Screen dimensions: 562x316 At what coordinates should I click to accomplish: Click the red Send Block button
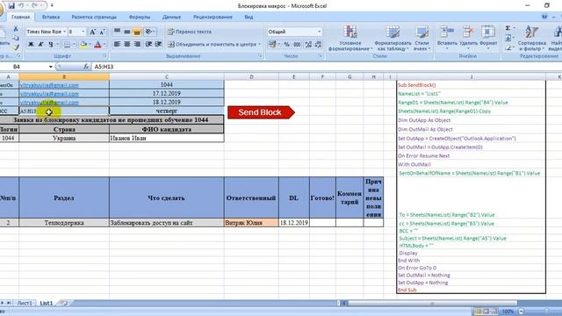[x=261, y=112]
